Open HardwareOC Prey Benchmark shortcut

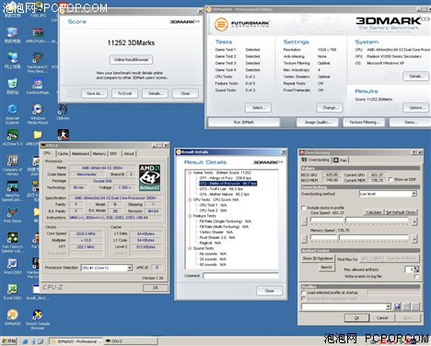(x=38, y=63)
